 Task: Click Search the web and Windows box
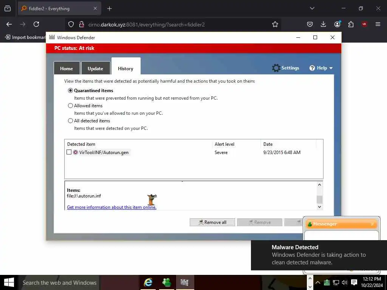[x=59, y=282]
